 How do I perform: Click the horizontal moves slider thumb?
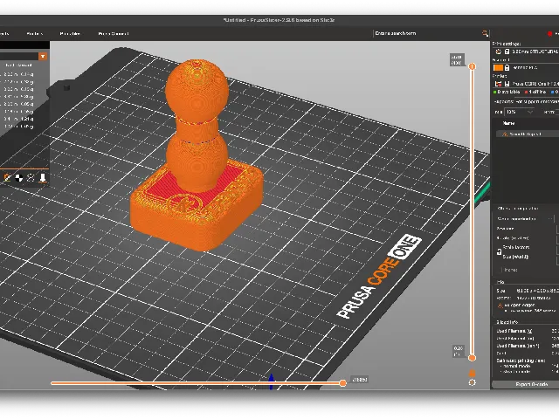point(342,383)
